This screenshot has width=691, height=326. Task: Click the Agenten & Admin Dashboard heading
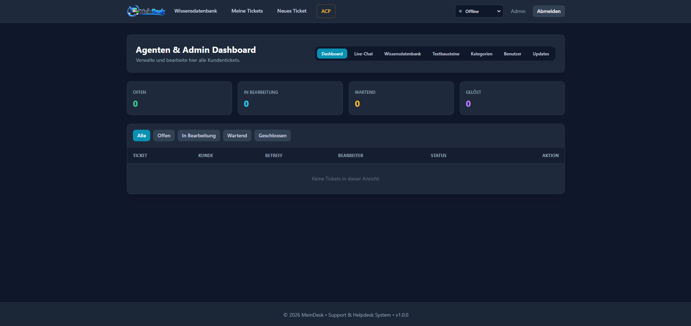196,50
